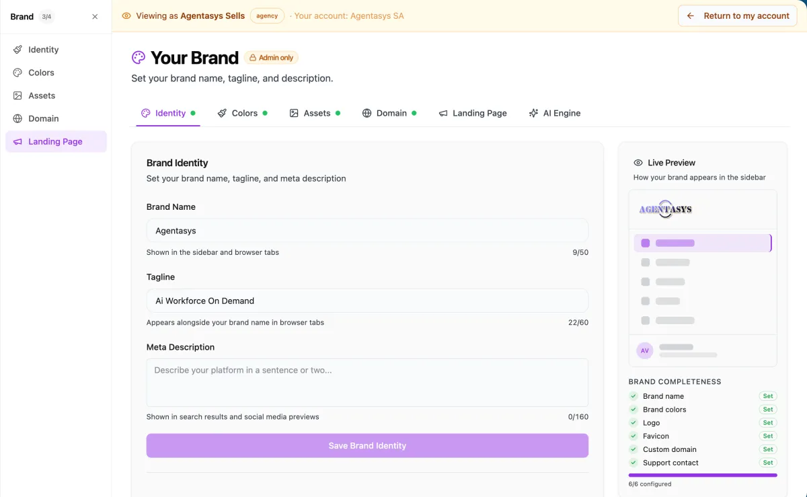The width and height of the screenshot is (807, 497).
Task: Click inside the Tagline field
Action: 367,301
